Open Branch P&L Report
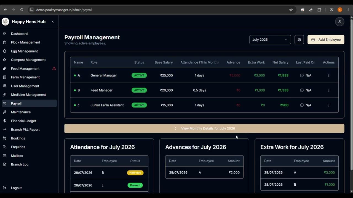Screen dimensions: 353x198 click(29, 130)
